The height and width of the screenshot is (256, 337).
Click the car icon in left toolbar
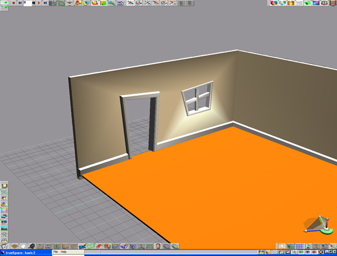tap(4, 216)
